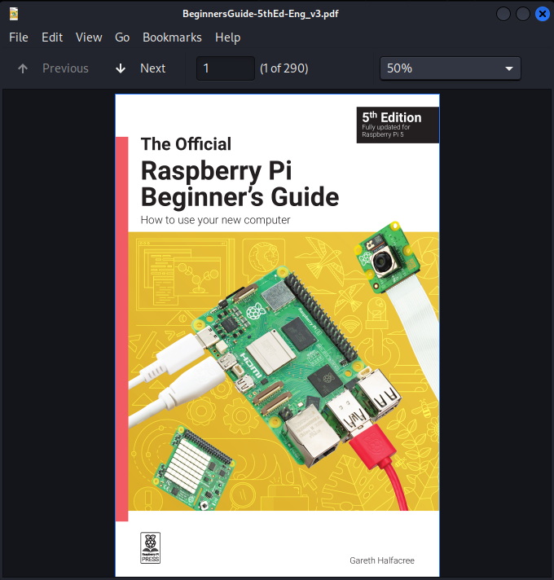Open the File menu
This screenshot has width=554, height=580.
click(x=19, y=37)
